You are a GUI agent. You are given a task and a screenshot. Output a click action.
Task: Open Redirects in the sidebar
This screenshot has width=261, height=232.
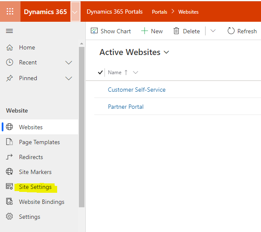31,157
